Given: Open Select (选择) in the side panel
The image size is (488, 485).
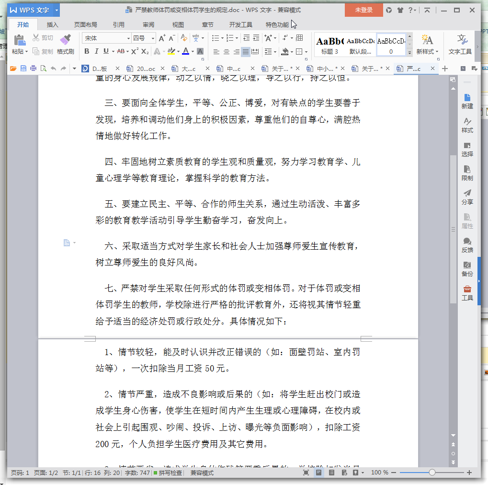Looking at the screenshot, I should [x=467, y=150].
